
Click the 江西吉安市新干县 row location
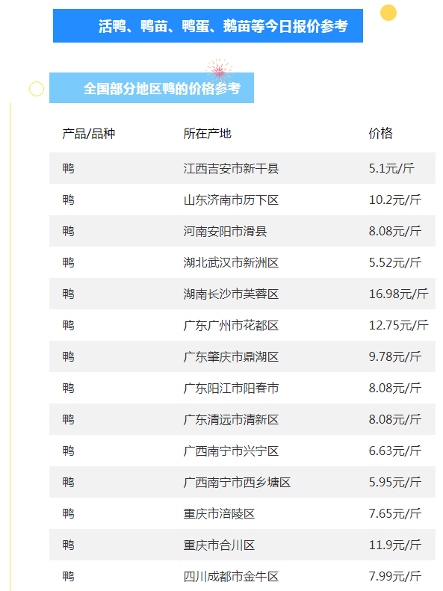point(231,168)
